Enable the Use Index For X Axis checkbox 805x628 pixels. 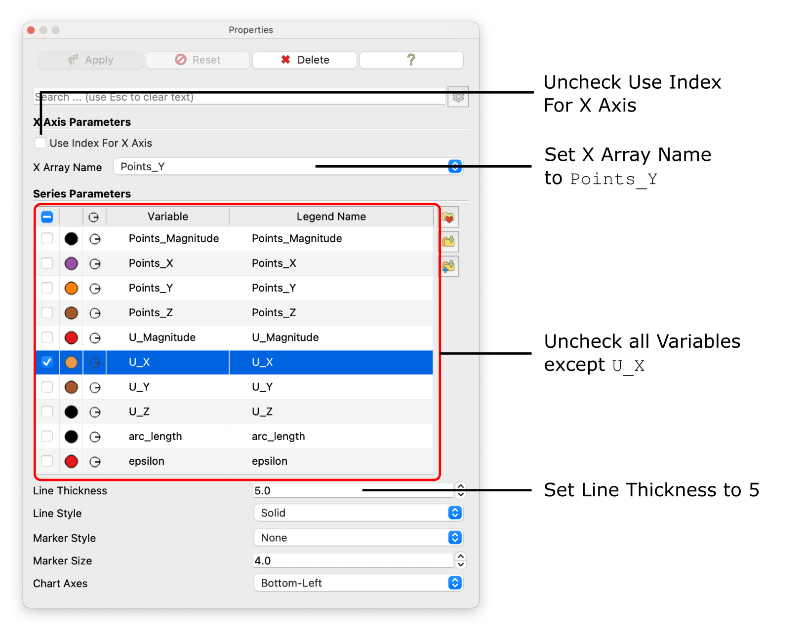pos(40,143)
